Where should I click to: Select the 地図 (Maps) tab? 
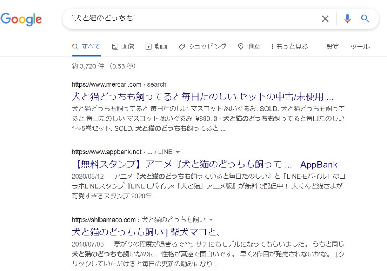click(x=248, y=47)
